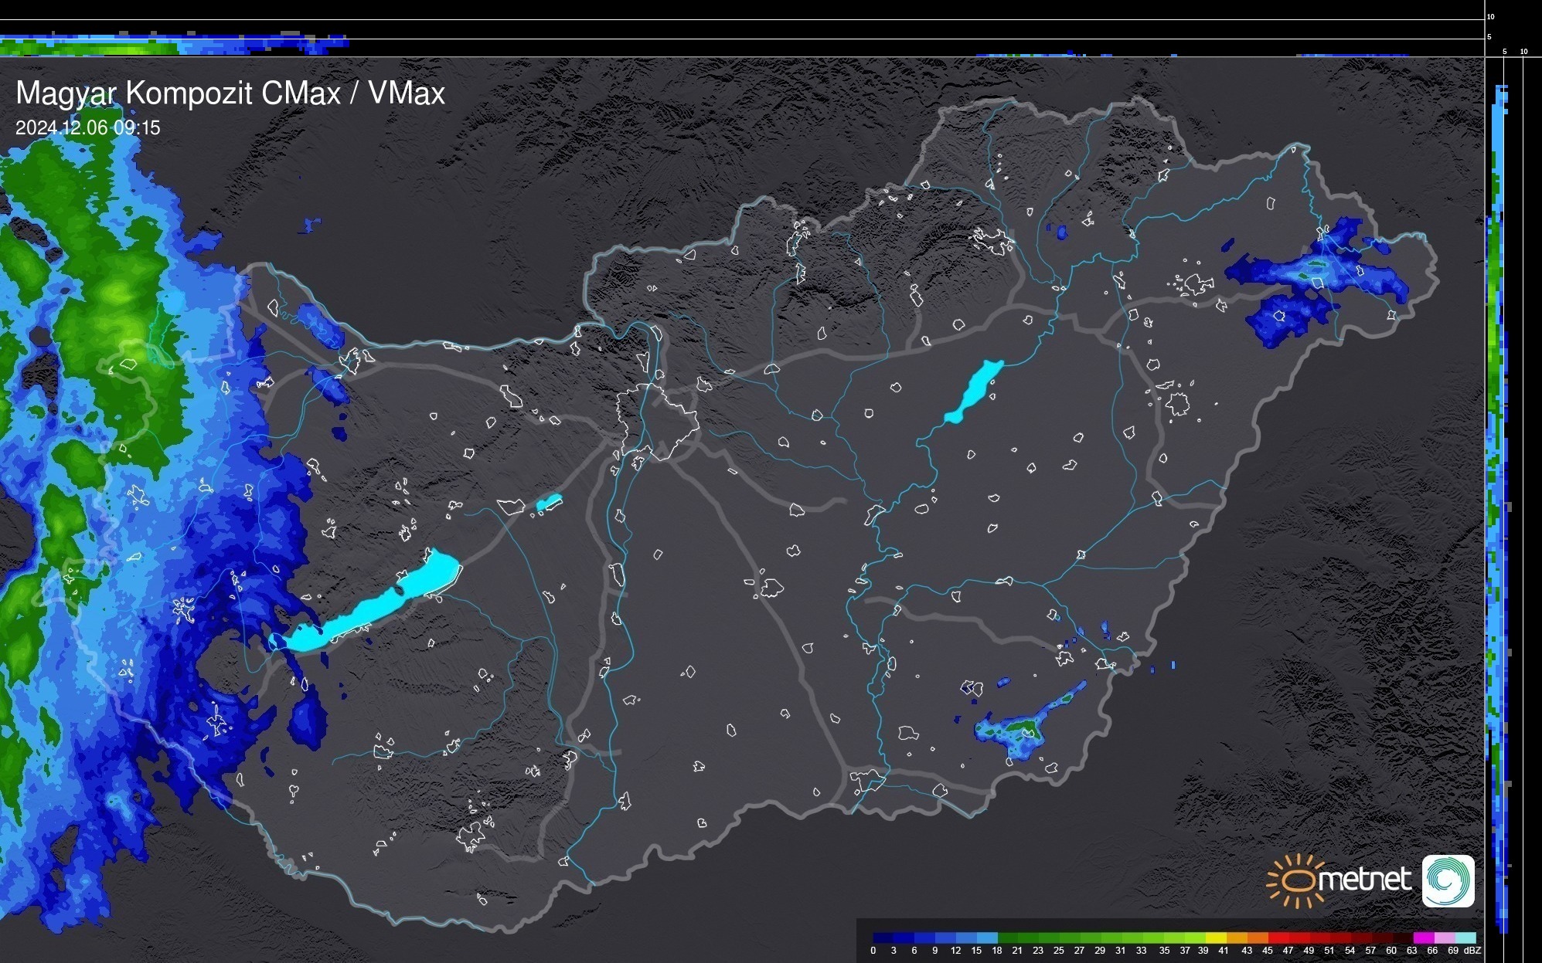Click the bright red 45 dBZ swatch
Screen dimensions: 1542x963
point(1278,938)
